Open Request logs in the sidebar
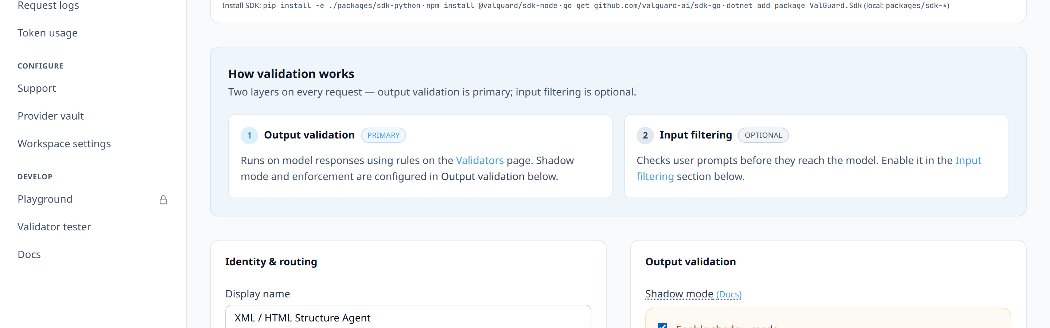The height and width of the screenshot is (328, 1050). point(48,5)
